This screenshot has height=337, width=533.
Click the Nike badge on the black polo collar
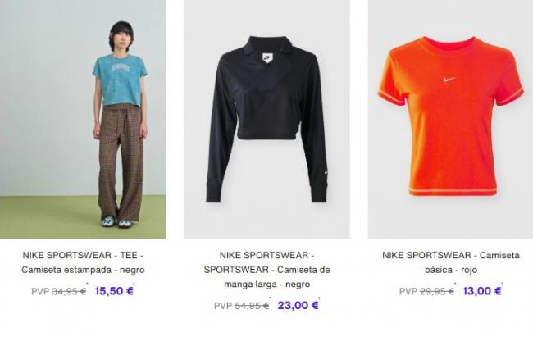click(267, 57)
